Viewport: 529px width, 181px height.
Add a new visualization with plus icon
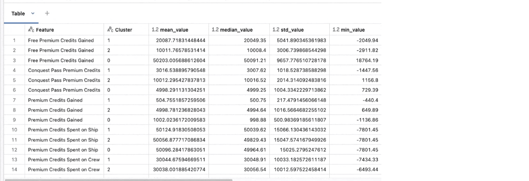tap(47, 13)
